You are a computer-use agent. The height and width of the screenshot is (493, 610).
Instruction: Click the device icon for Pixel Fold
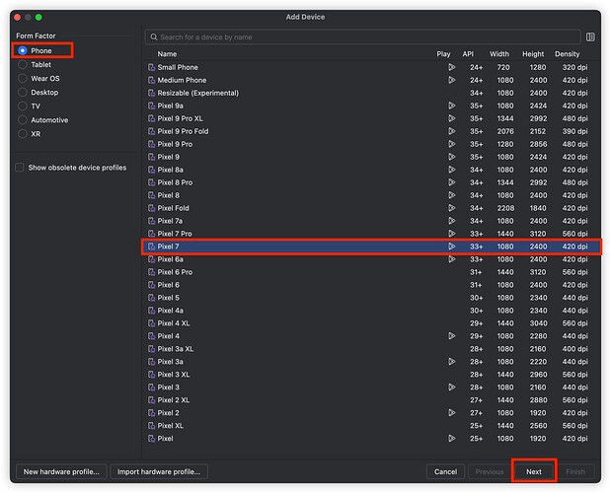(151, 208)
